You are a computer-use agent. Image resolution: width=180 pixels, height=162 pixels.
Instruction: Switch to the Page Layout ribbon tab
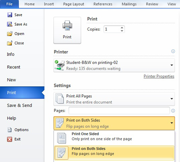pyautogui.click(x=73, y=4)
